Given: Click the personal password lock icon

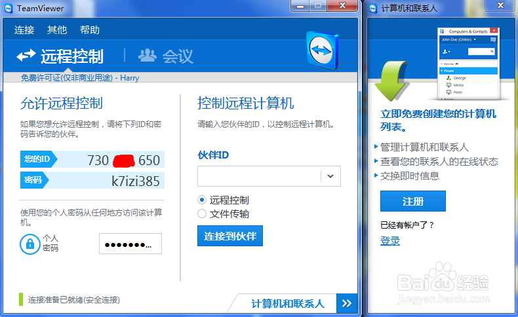Looking at the screenshot, I should pos(30,244).
